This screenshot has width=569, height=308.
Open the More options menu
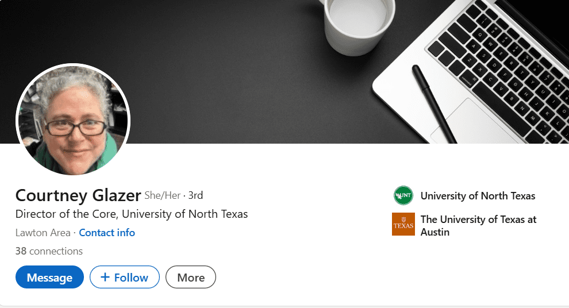(x=190, y=277)
